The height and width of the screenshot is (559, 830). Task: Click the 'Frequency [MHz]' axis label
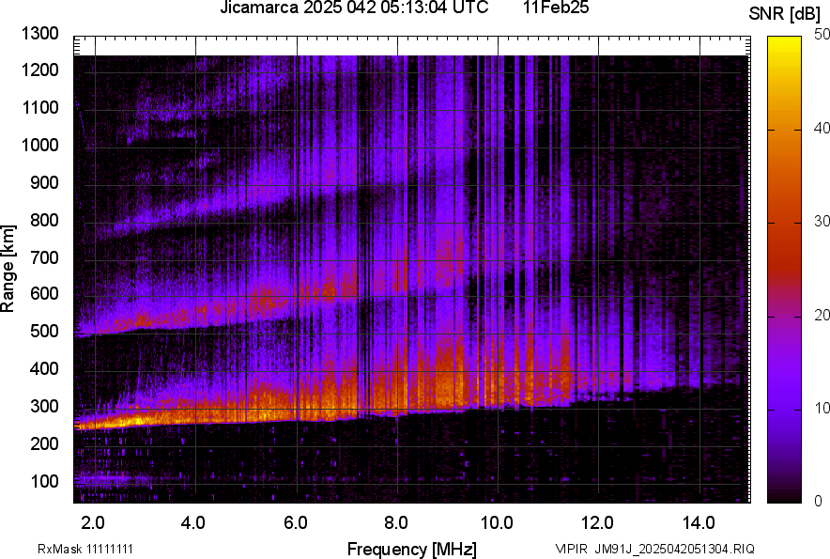tap(411, 549)
